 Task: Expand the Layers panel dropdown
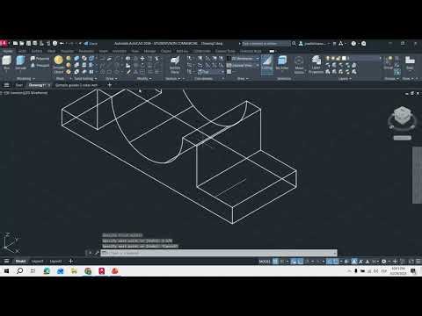[345, 78]
